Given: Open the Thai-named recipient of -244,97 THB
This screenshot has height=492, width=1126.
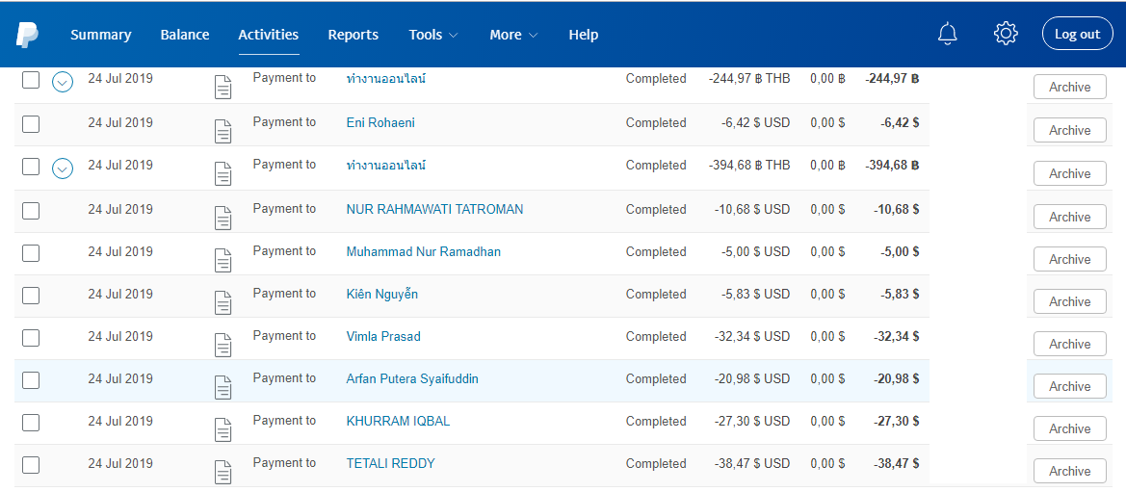Looking at the screenshot, I should (386, 78).
